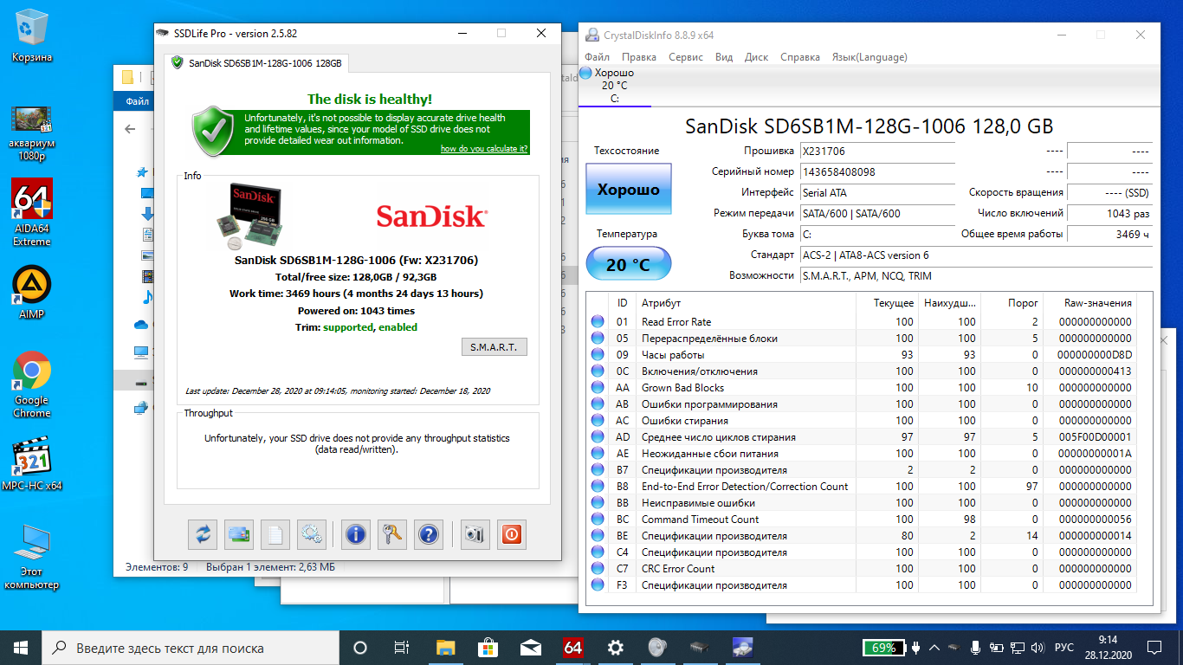Open File Explorer from taskbar
The height and width of the screenshot is (665, 1183).
445,647
